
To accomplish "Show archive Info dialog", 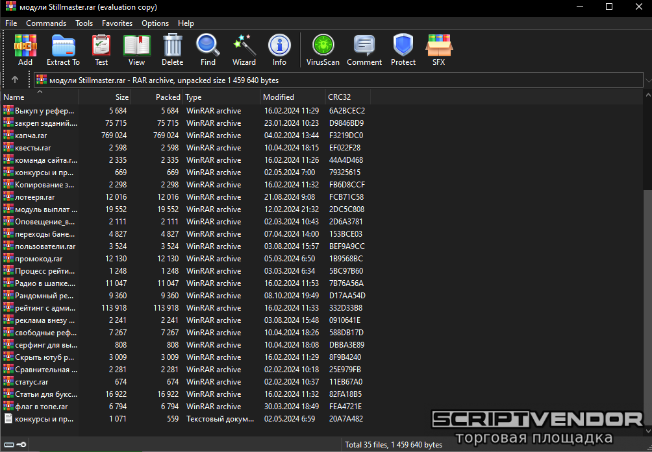I will tap(279, 50).
